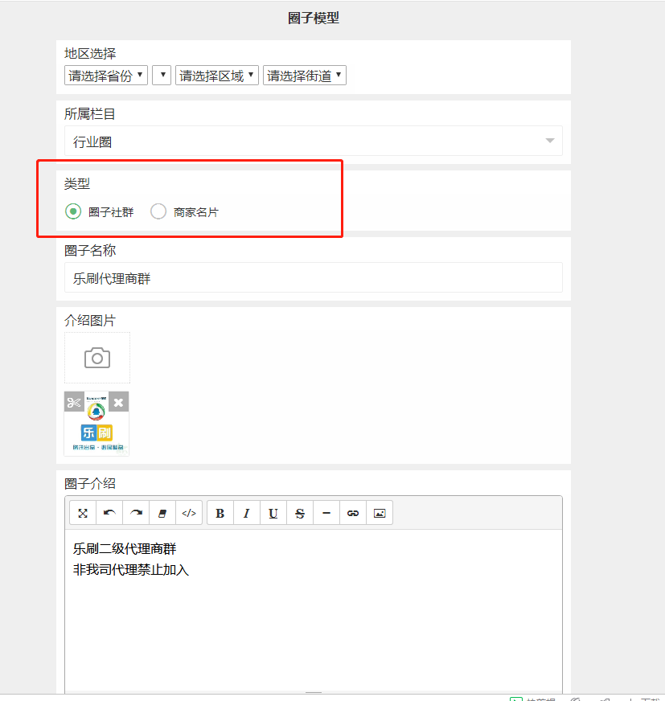This screenshot has width=665, height=701.
Task: Apply italic formatting in the editor
Action: (247, 513)
